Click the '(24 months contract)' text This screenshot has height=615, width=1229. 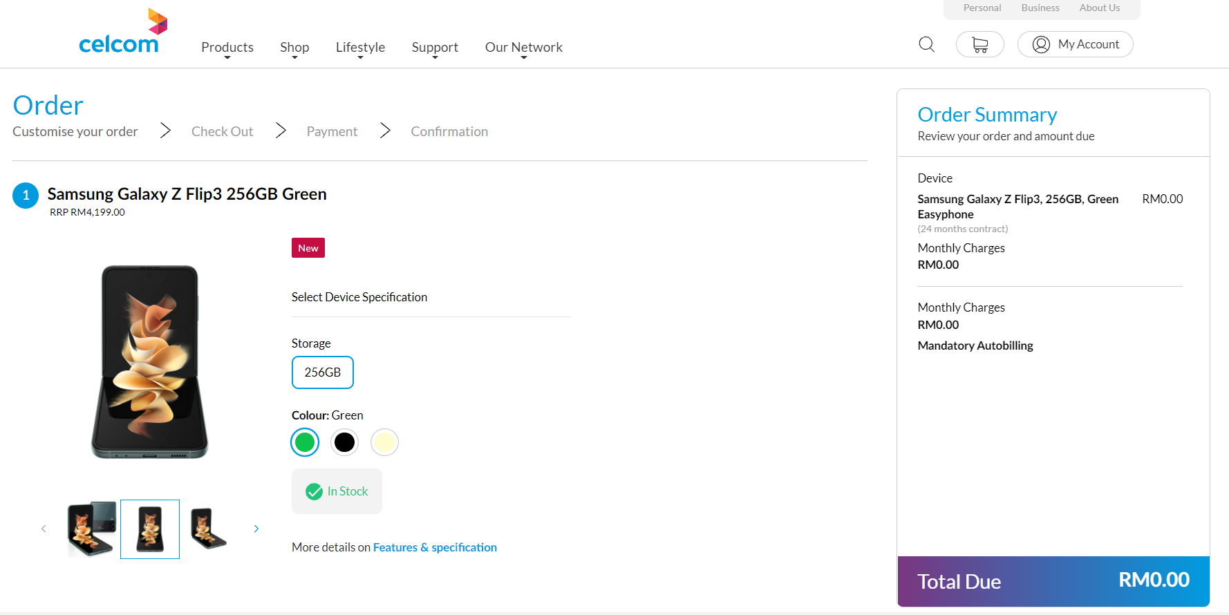click(963, 229)
